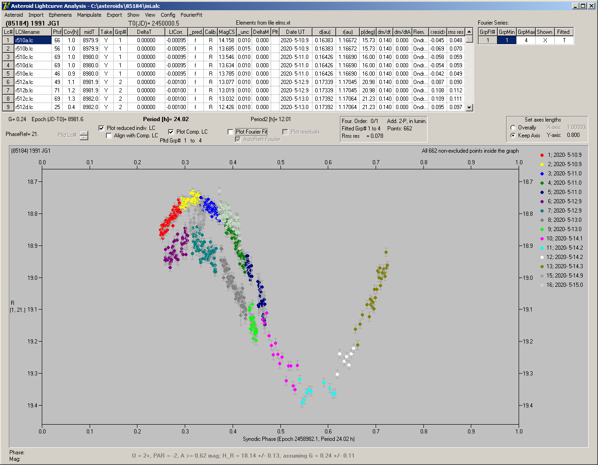Click the DeltaT column header
This screenshot has width=598, height=465.
(146, 32)
